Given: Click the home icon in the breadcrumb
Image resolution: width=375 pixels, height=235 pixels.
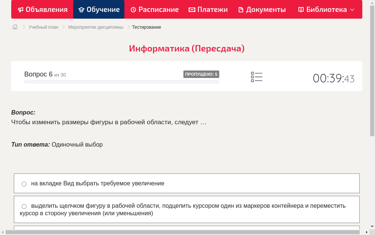Looking at the screenshot, I should pos(15,27).
